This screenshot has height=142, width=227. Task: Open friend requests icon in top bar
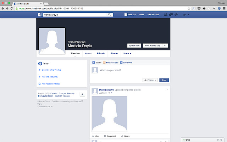[166, 15]
